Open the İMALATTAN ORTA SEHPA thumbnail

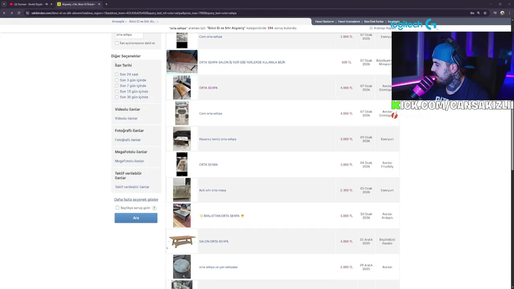tap(182, 216)
